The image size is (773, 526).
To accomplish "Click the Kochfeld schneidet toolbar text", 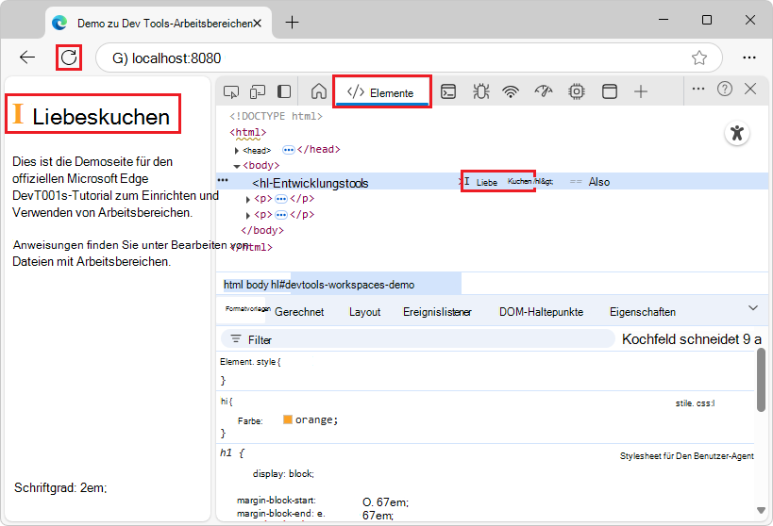I will coord(691,339).
